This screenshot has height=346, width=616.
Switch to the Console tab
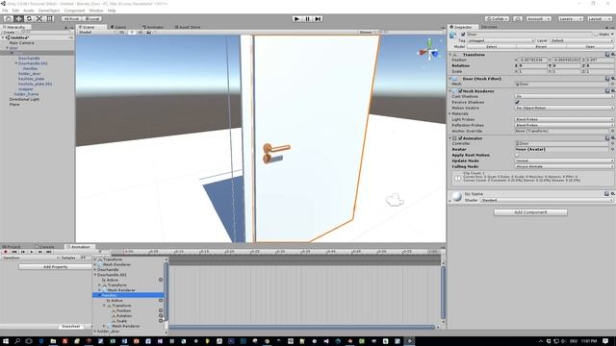[44, 247]
